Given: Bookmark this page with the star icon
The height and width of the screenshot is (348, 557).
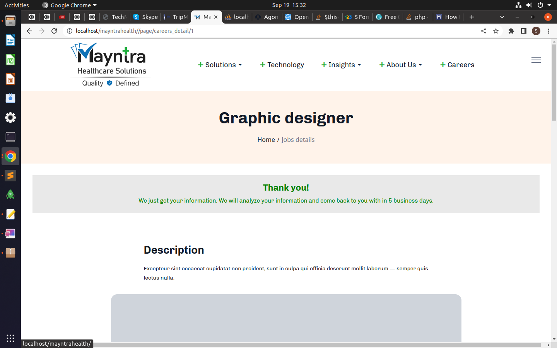Looking at the screenshot, I should tap(496, 31).
